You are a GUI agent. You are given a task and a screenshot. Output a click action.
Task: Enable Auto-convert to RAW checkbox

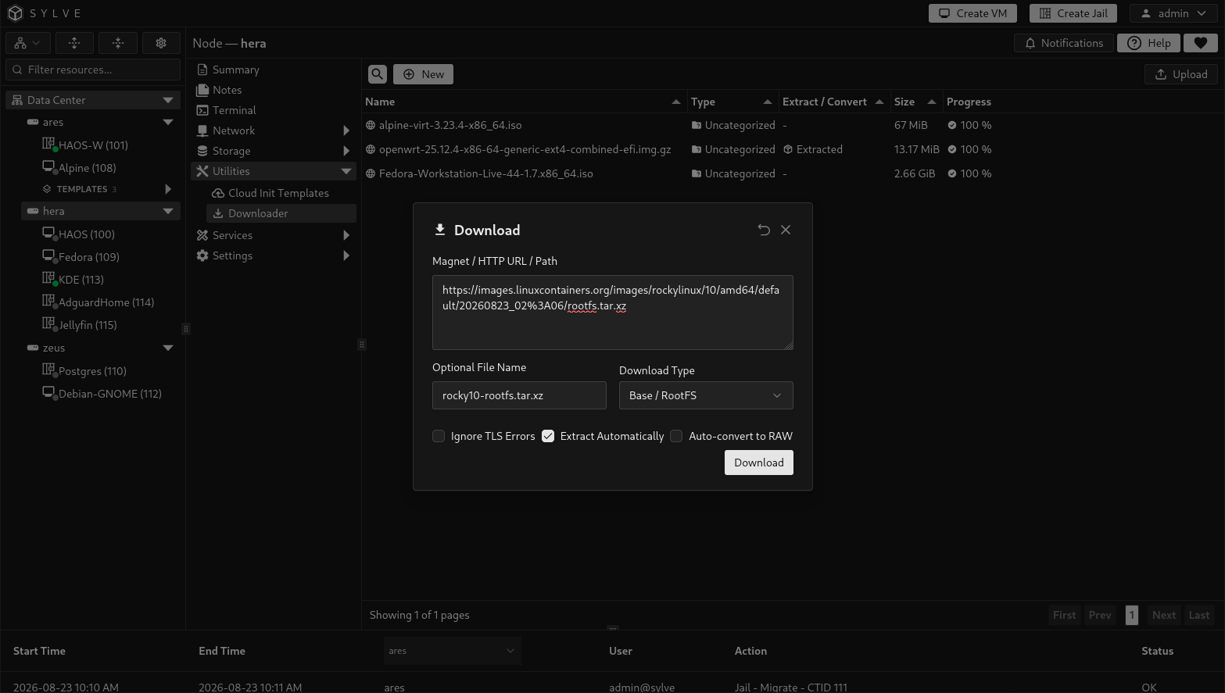click(676, 436)
